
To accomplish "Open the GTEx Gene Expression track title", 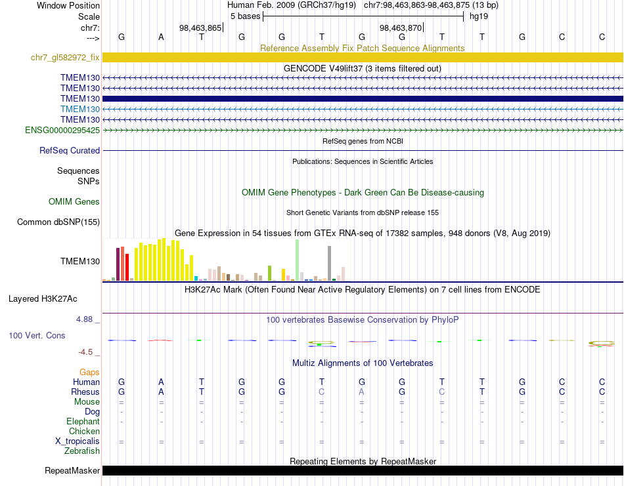I will (363, 233).
